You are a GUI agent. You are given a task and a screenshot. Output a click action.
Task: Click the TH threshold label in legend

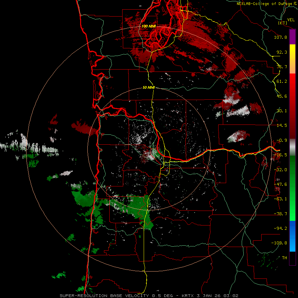click(x=284, y=258)
